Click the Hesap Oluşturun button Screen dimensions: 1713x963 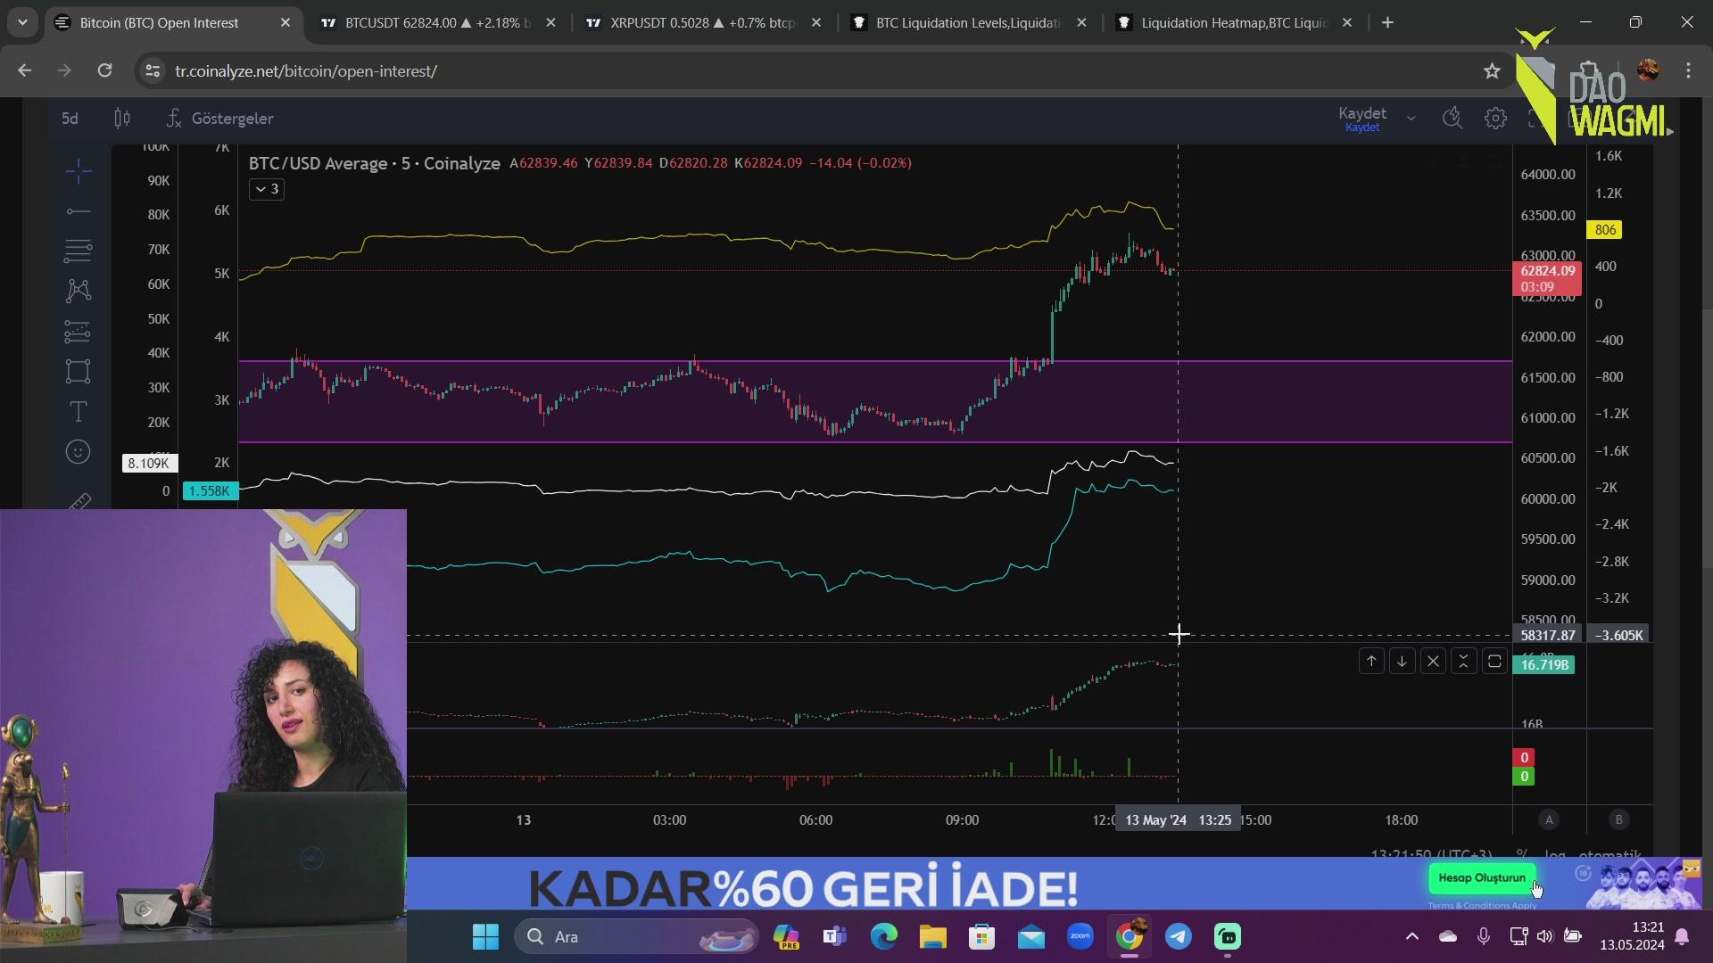tap(1482, 878)
